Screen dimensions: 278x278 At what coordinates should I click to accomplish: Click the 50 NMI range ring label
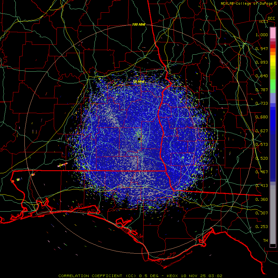click(x=139, y=82)
